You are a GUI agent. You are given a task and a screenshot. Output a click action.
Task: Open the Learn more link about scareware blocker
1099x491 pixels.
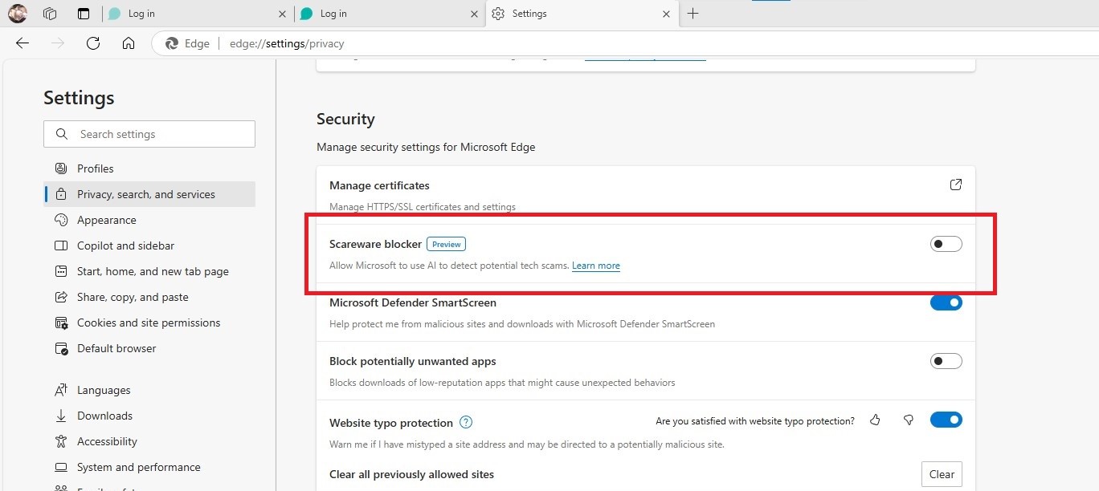coord(595,265)
